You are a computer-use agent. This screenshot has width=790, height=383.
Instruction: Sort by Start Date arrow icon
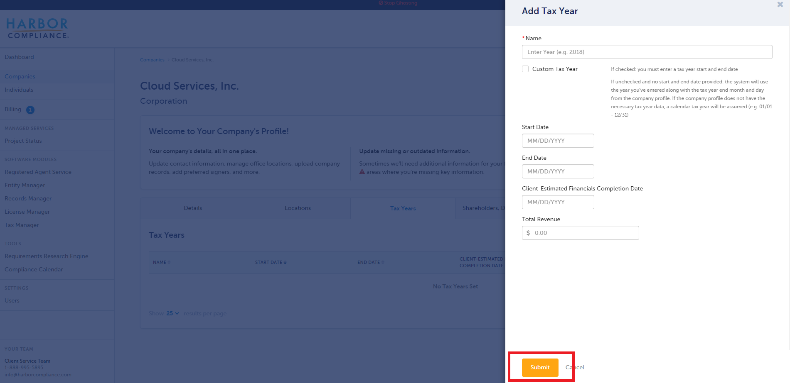coord(285,263)
